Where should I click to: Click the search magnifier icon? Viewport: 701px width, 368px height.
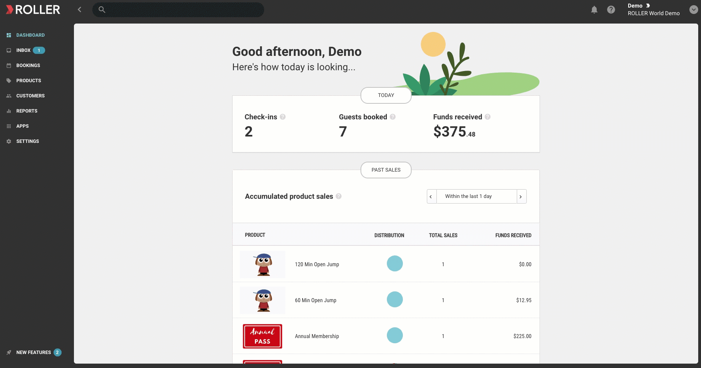pyautogui.click(x=102, y=10)
